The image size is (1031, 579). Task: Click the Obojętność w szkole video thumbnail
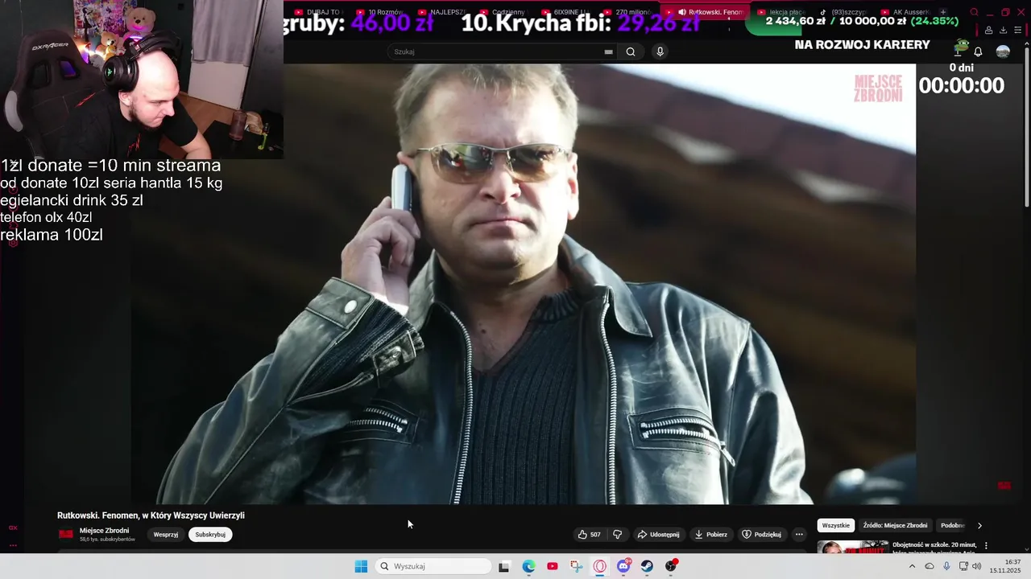tap(853, 548)
